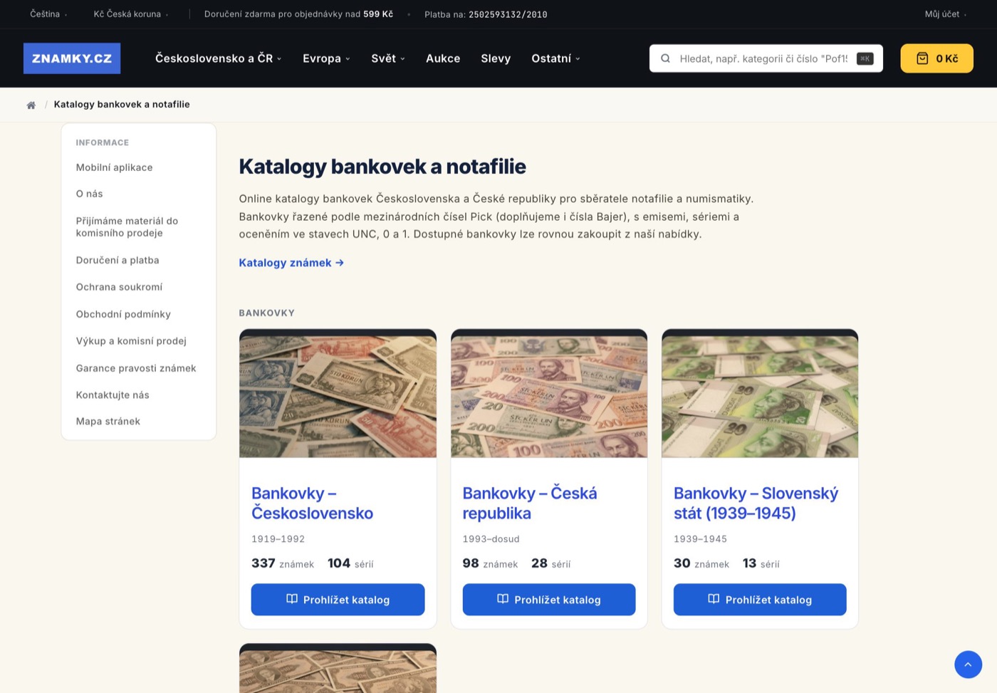This screenshot has height=693, width=997.
Task: Click the 98 známek count
Action: pos(490,563)
